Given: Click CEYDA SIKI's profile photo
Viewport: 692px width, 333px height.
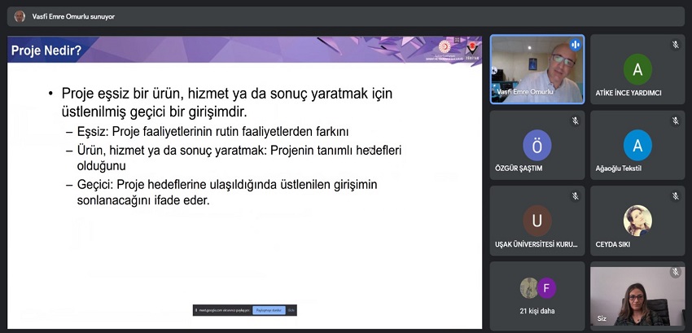Looking at the screenshot, I should [x=637, y=220].
